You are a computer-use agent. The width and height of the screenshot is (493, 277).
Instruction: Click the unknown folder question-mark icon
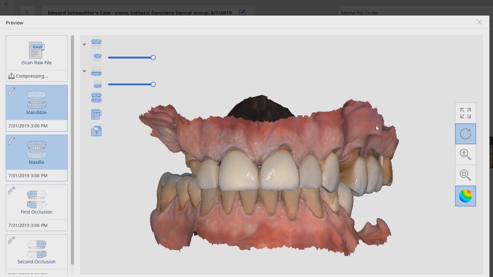[x=96, y=131]
